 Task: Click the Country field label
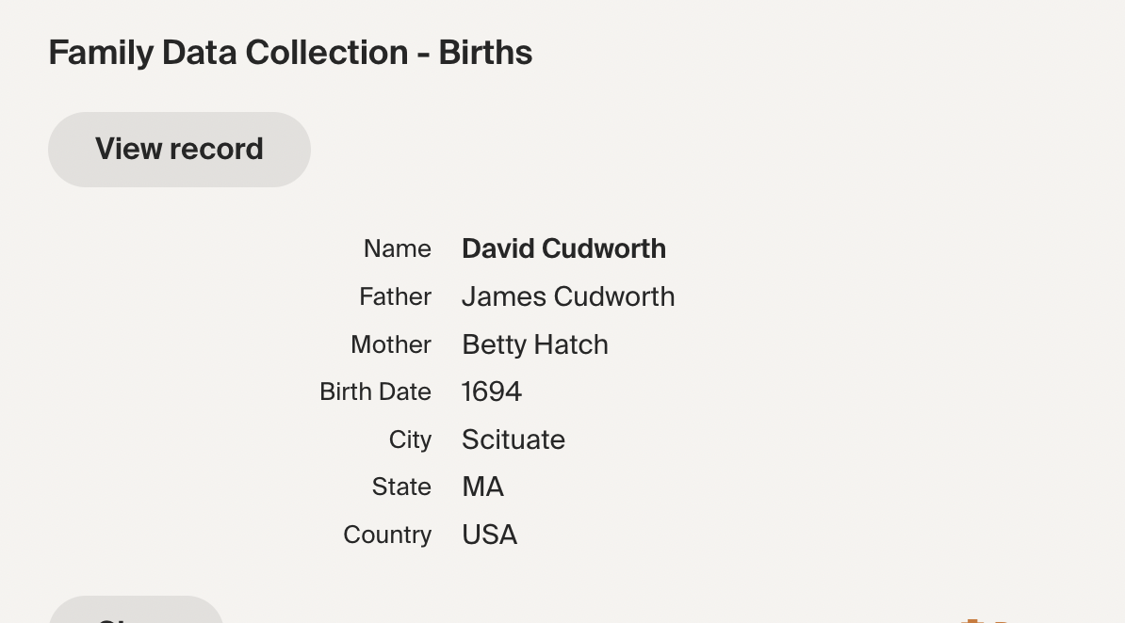pyautogui.click(x=386, y=535)
